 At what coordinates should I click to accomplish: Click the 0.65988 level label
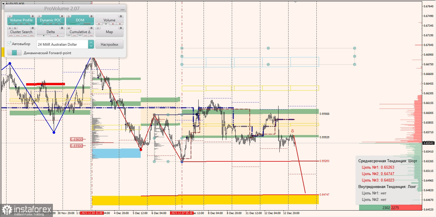click(324, 114)
